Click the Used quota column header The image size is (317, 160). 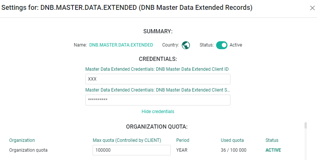(x=232, y=140)
